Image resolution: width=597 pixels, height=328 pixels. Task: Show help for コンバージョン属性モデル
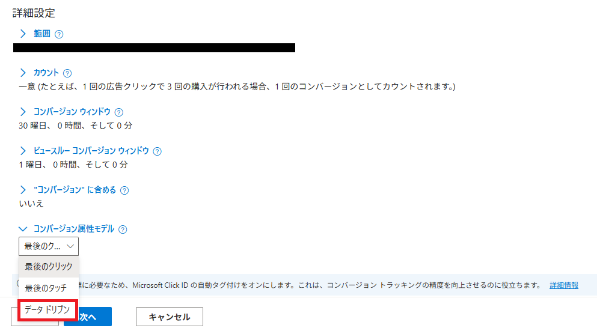point(123,229)
